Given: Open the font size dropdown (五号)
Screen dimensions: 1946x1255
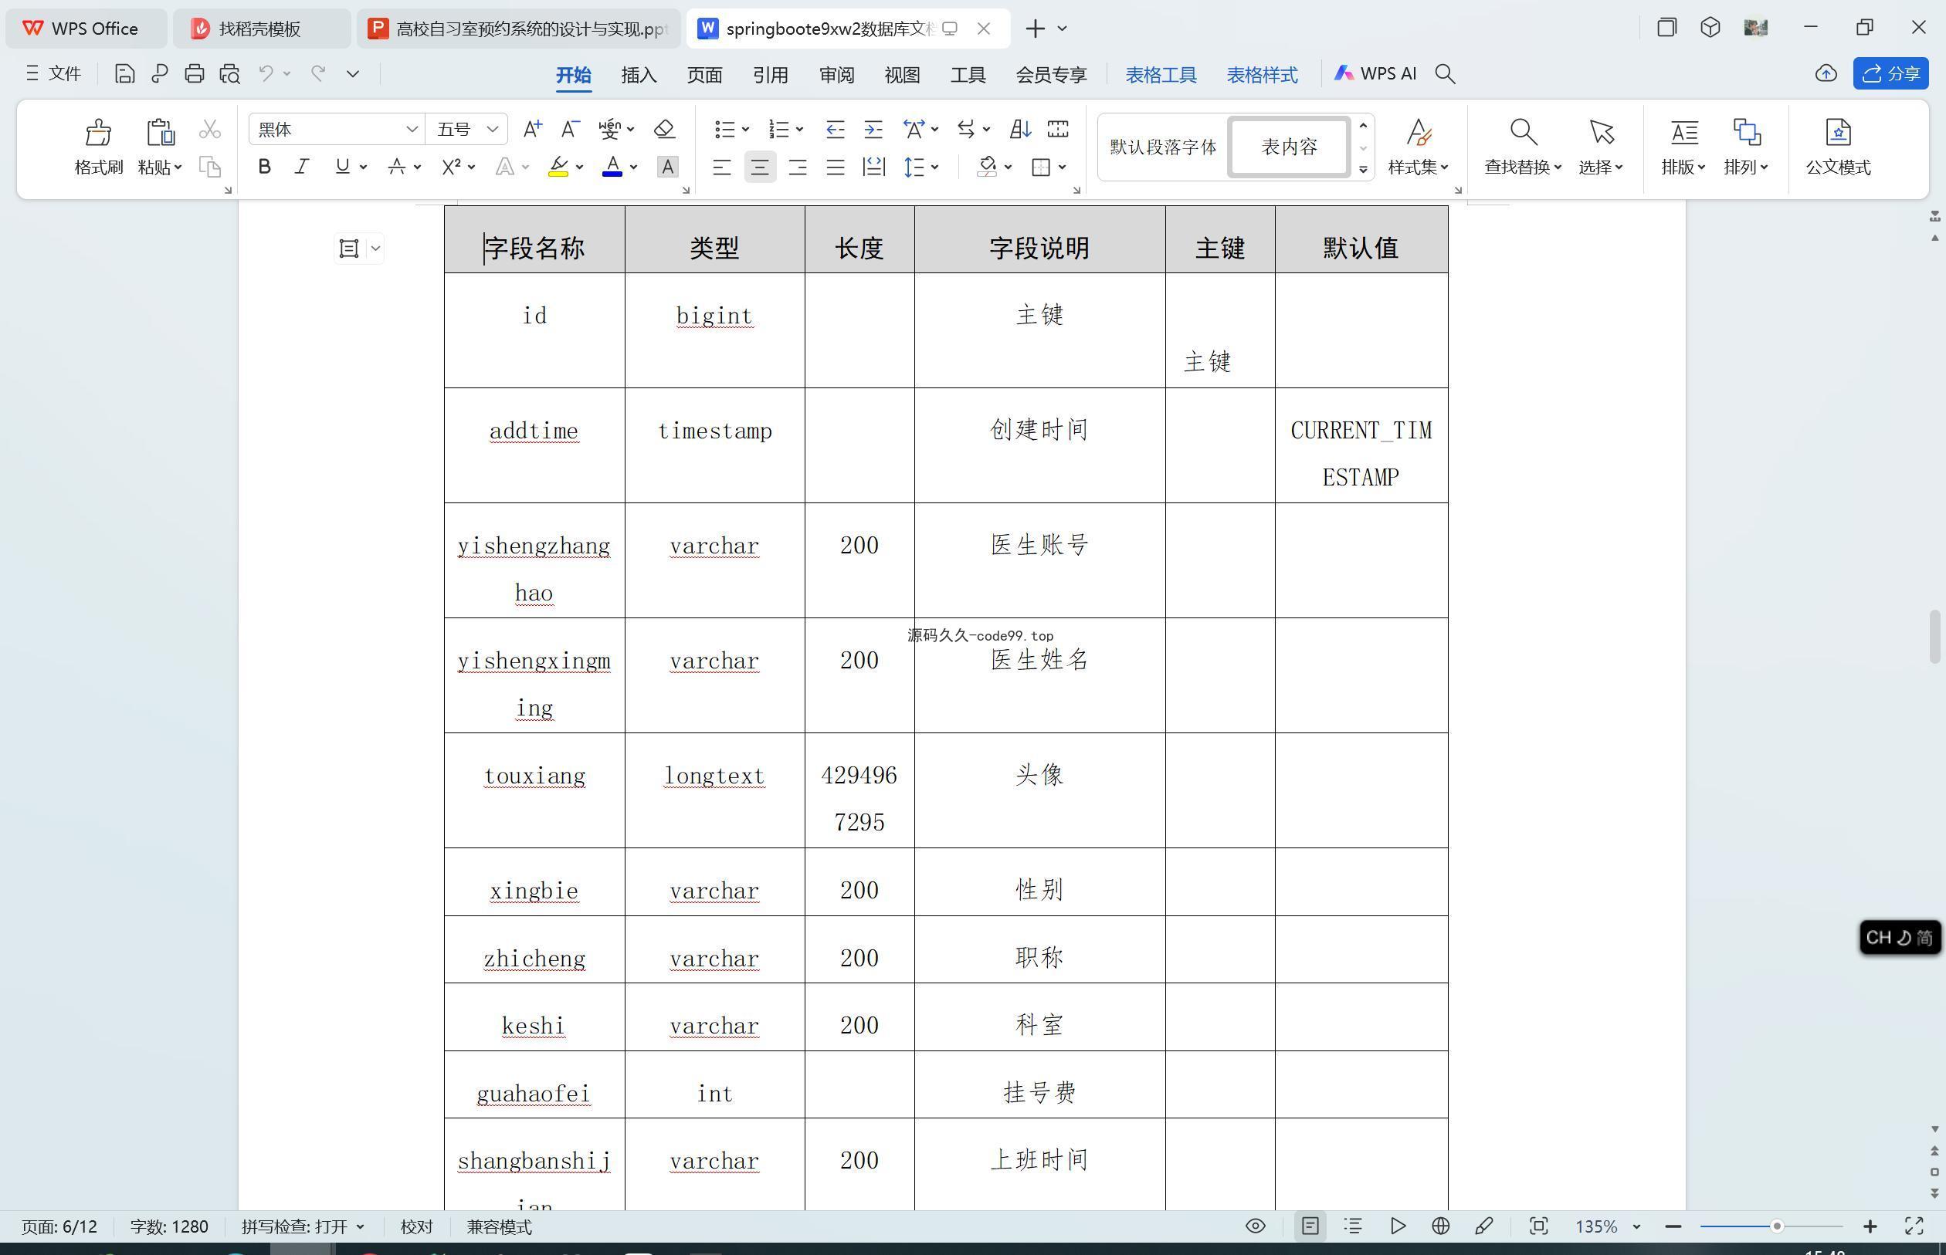Looking at the screenshot, I should point(493,130).
